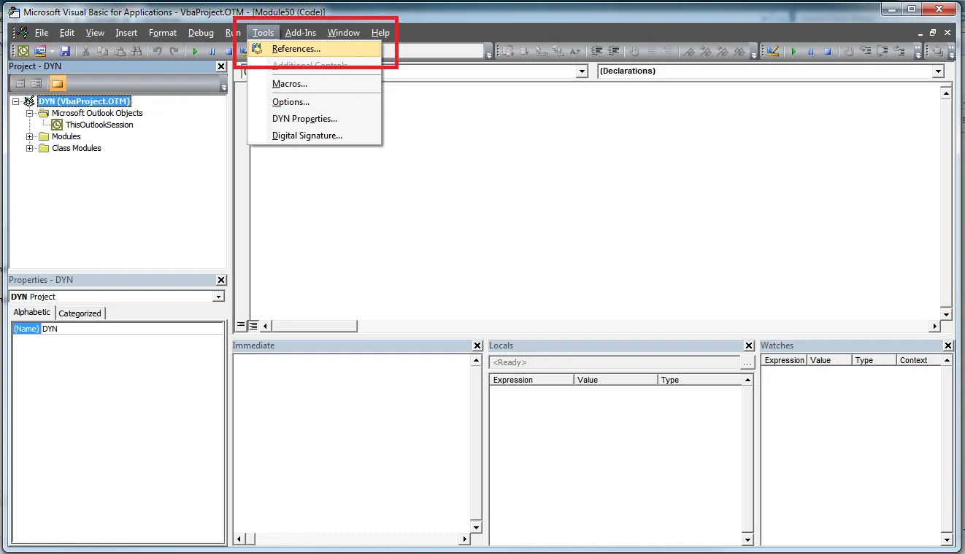Click the Complete Word icon
The width and height of the screenshot is (965, 554).
click(x=575, y=51)
